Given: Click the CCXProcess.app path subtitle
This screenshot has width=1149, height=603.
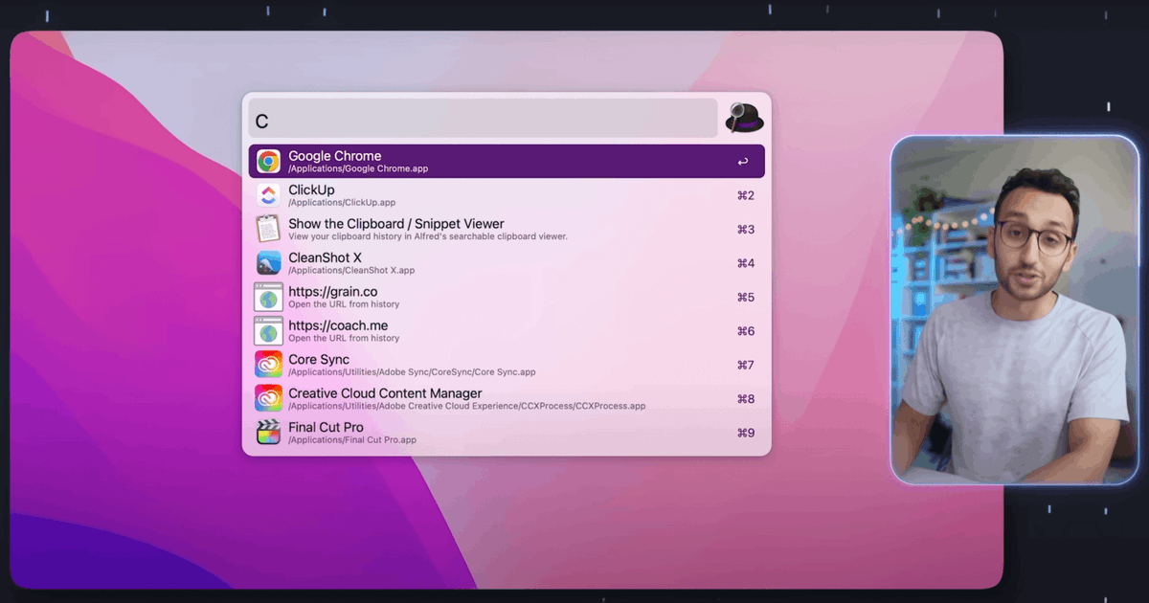Looking at the screenshot, I should 467,406.
